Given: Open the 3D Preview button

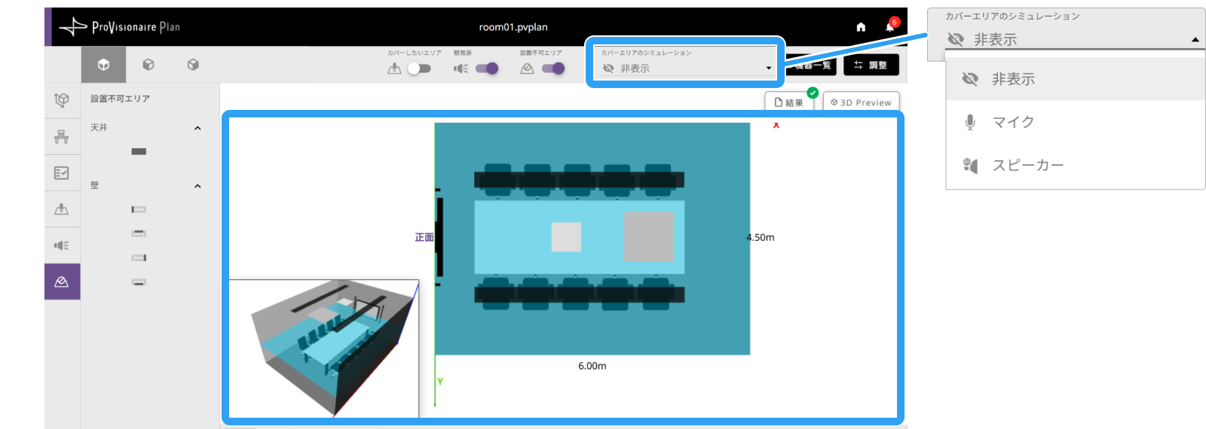Looking at the screenshot, I should tap(861, 102).
